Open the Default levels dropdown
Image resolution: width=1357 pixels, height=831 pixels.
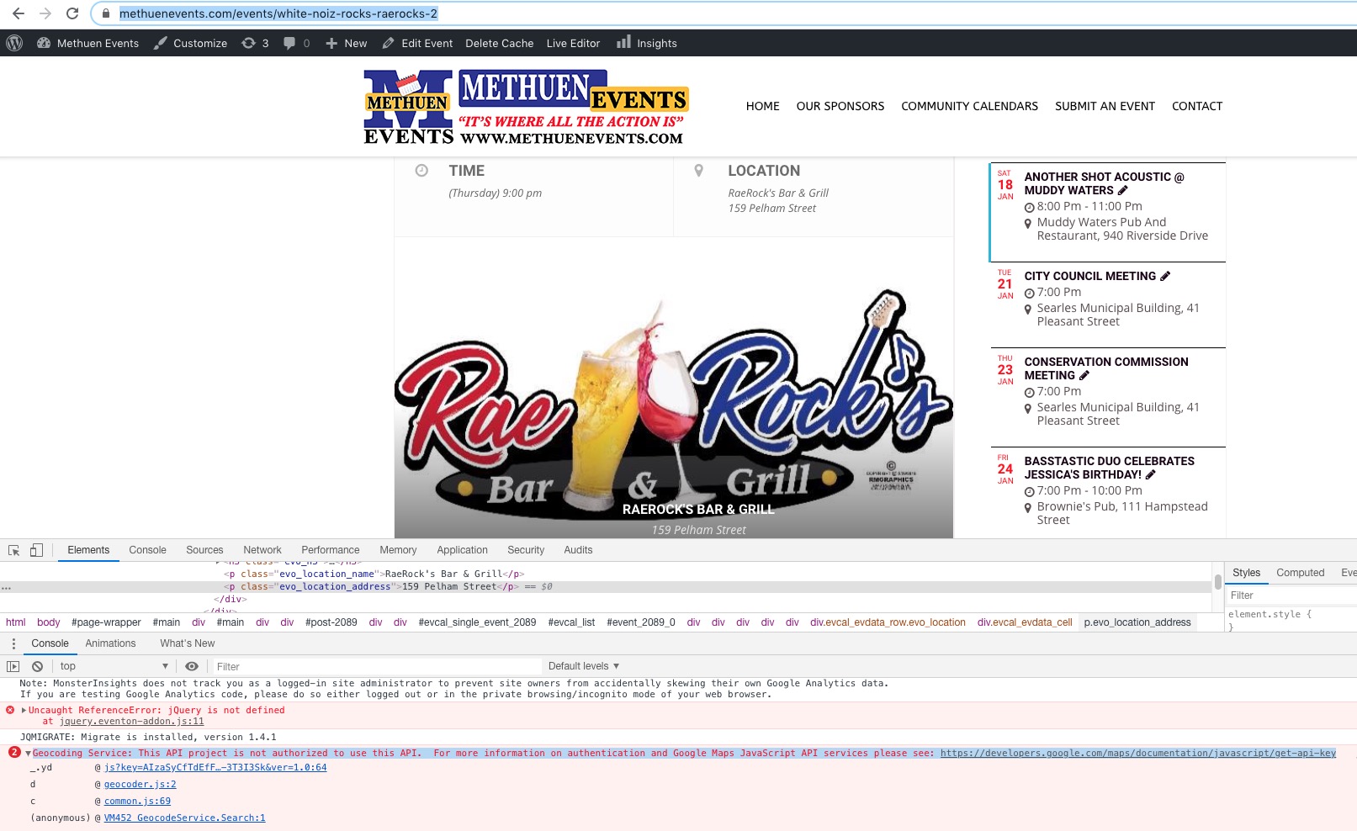583,666
